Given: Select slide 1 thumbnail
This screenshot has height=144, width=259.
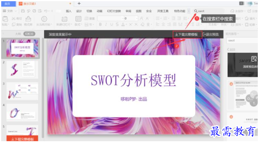Looking at the screenshot, I should pyautogui.click(x=22, y=48).
